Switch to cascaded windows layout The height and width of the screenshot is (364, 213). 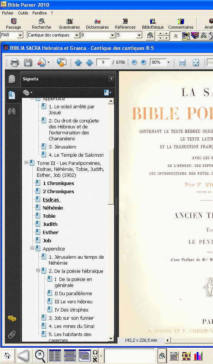85,355
